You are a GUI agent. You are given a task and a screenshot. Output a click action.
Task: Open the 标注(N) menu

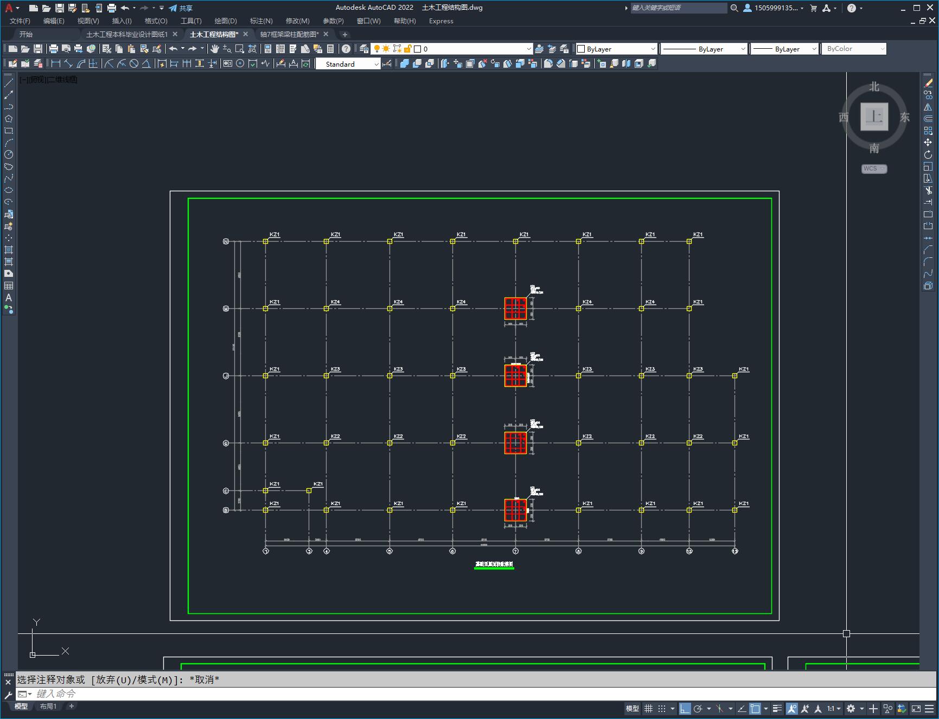coord(261,21)
